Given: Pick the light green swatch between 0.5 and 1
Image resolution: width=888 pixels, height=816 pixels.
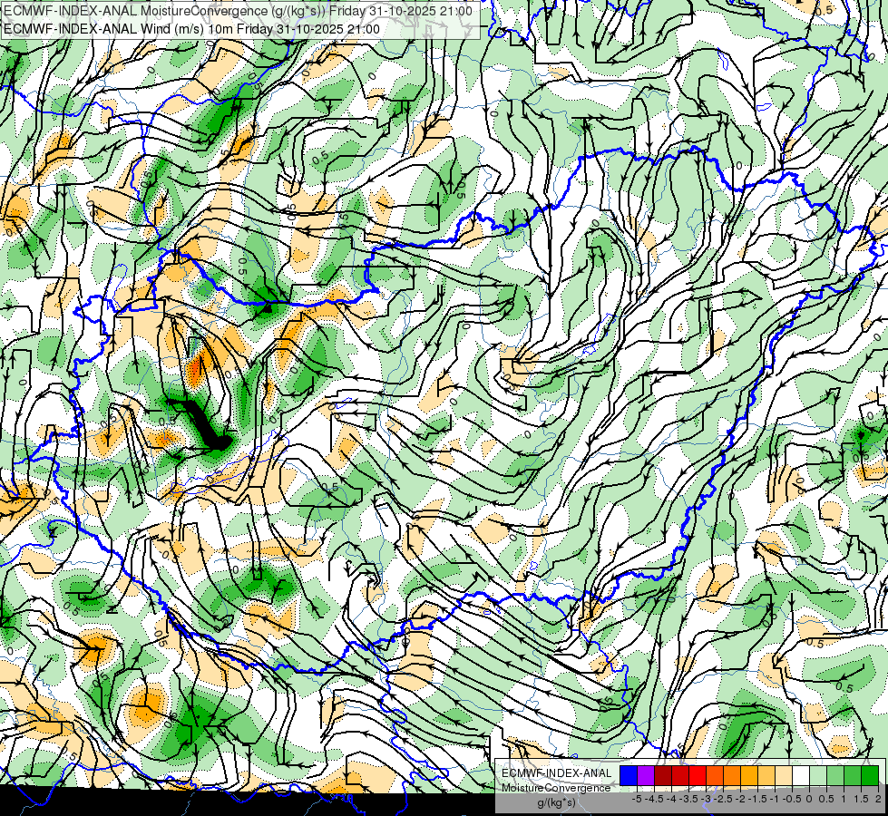Looking at the screenshot, I should coord(835,775).
